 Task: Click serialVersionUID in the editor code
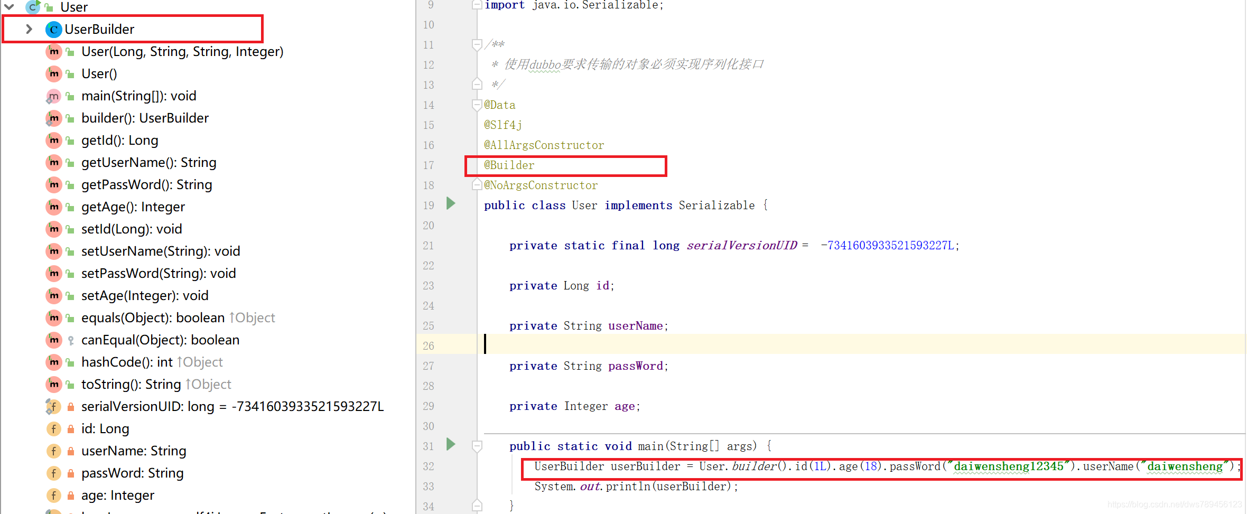tap(742, 246)
